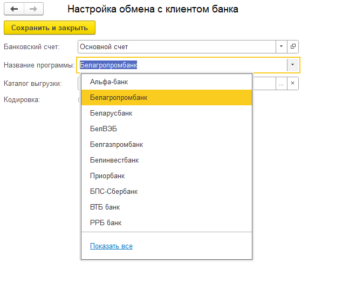Select Альфа-банк from the list
Screen dimensions: 363x290
coord(167,82)
